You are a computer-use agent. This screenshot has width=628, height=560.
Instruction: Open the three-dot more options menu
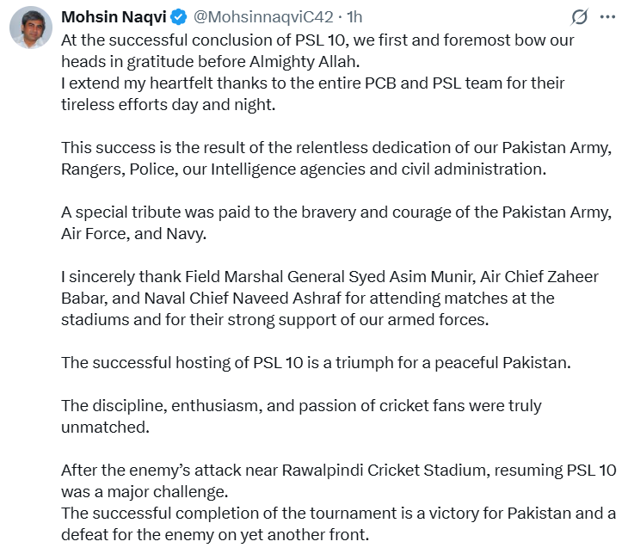click(607, 17)
